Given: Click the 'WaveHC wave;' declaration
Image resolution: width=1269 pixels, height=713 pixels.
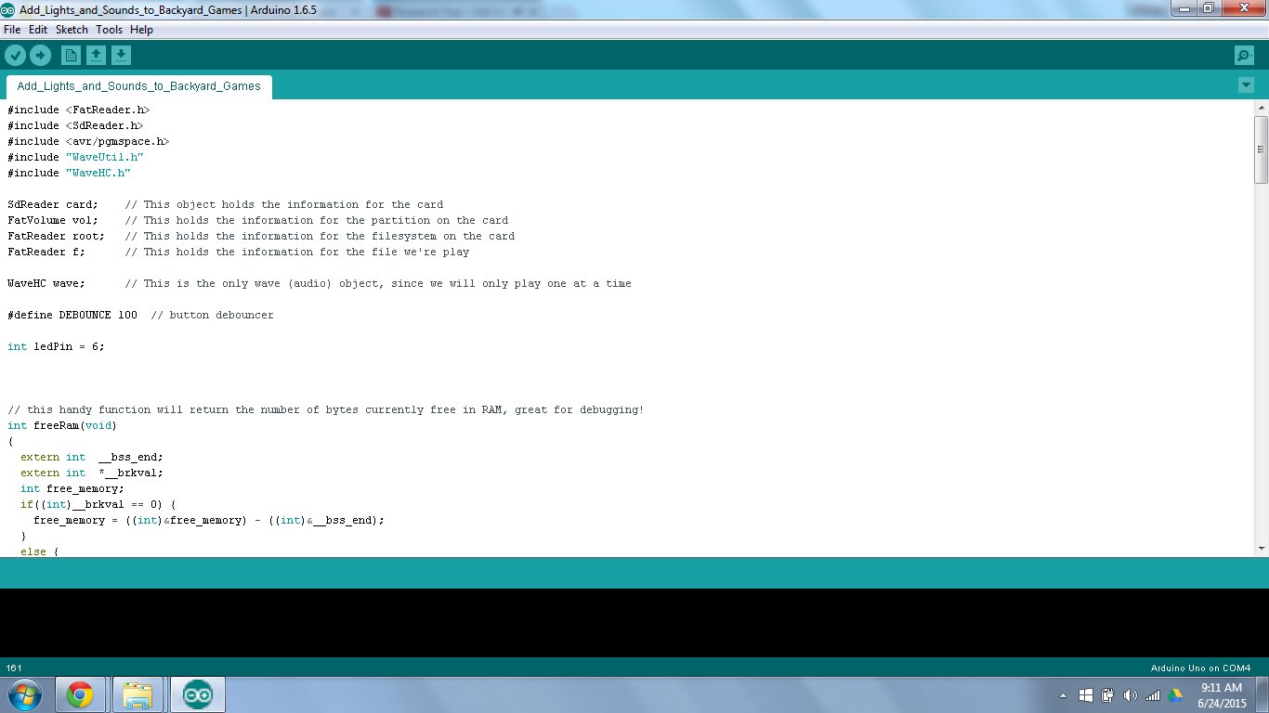Looking at the screenshot, I should (x=46, y=283).
